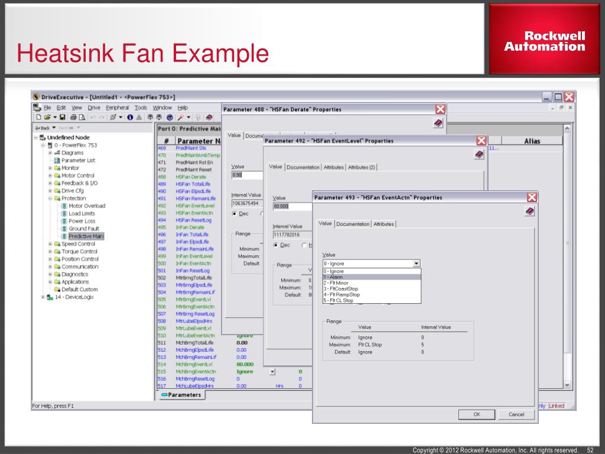Switch to Attributes (2) tab in Parameter 492
The image size is (605, 454).
coord(361,167)
